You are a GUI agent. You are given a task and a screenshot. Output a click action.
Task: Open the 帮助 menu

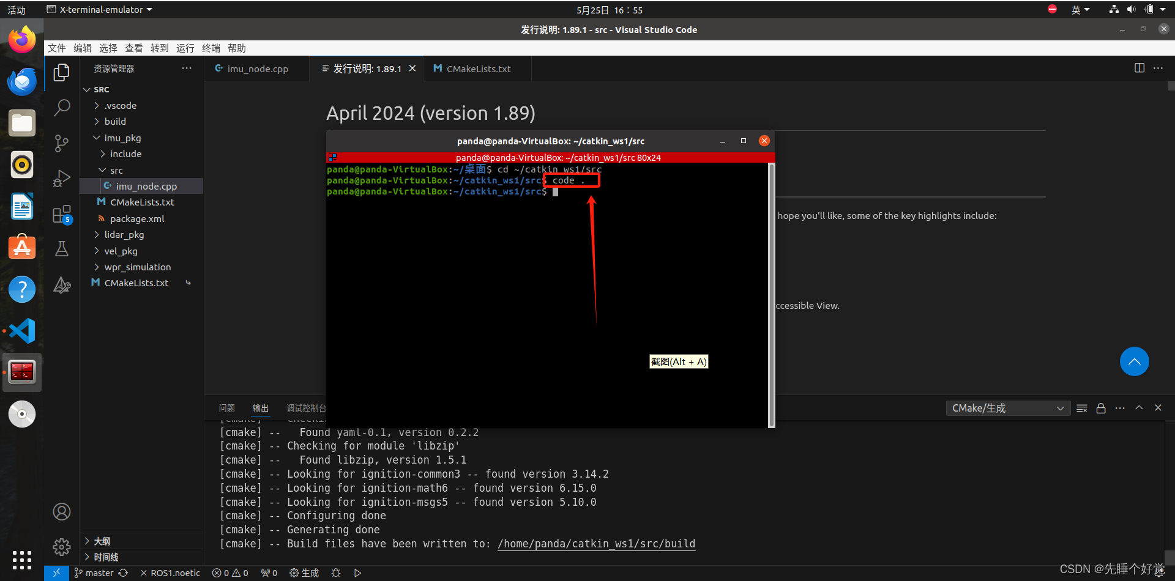click(237, 48)
